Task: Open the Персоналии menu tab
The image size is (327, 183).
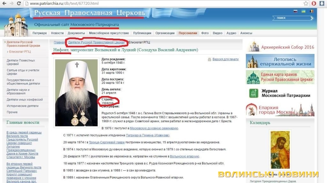Action: (188, 33)
